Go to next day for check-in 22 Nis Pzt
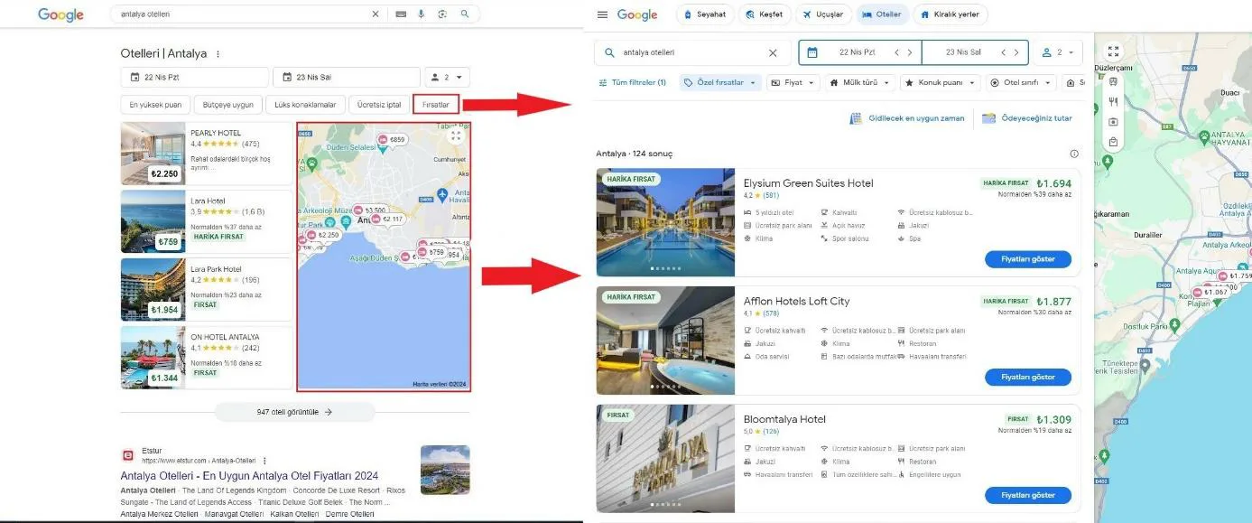This screenshot has width=1252, height=523. tap(911, 52)
